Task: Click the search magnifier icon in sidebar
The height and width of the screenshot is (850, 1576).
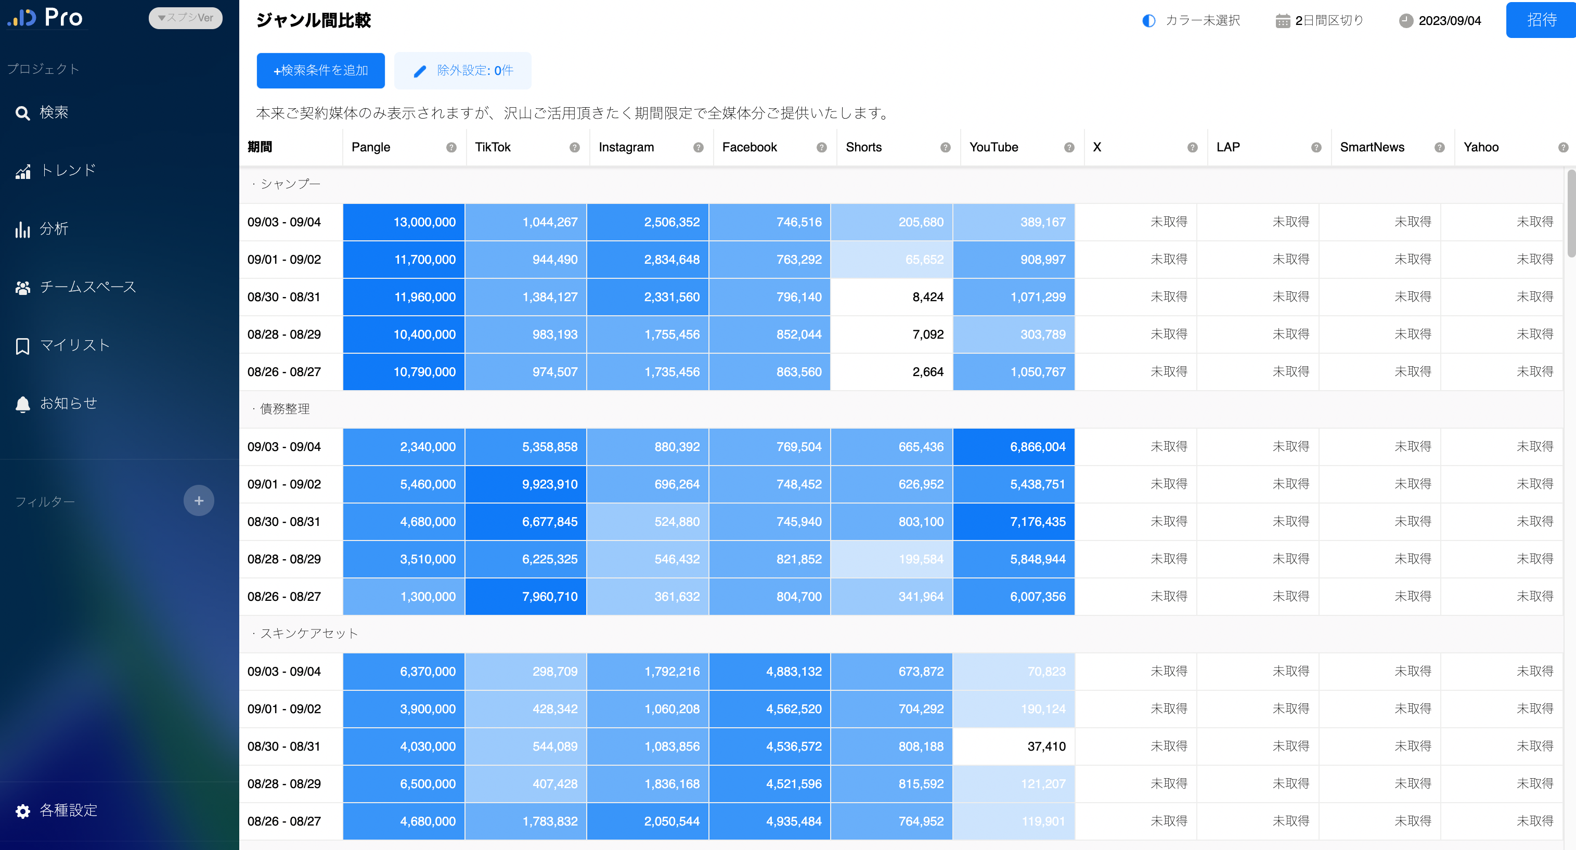Action: click(23, 113)
